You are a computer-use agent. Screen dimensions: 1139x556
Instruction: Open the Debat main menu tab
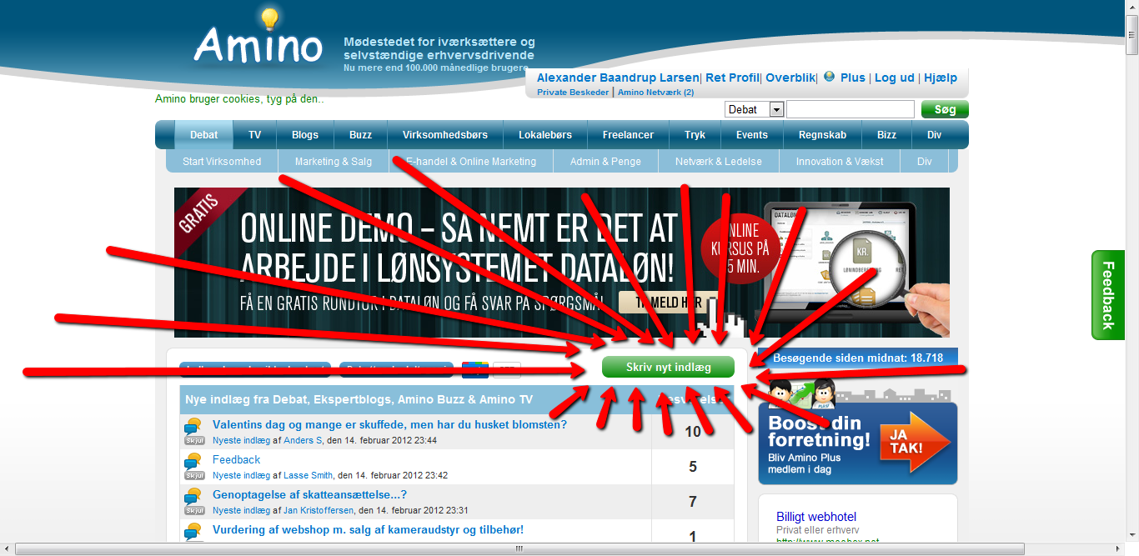click(x=204, y=134)
